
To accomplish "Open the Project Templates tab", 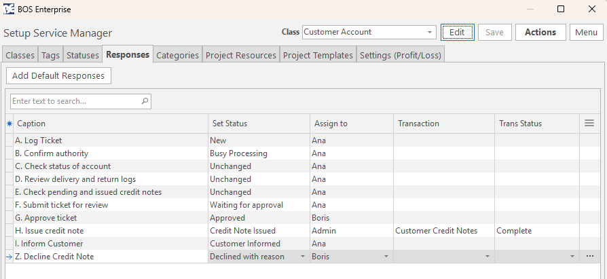I will [318, 56].
